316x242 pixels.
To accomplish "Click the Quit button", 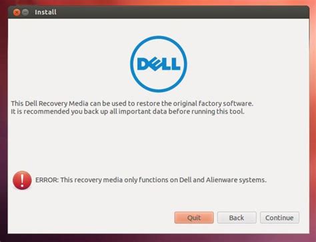I will [x=194, y=217].
